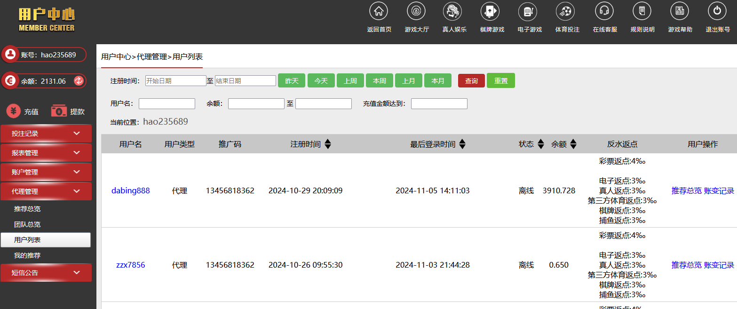The image size is (737, 309).
Task: Contact 在线客服 via headset icon
Action: [604, 11]
